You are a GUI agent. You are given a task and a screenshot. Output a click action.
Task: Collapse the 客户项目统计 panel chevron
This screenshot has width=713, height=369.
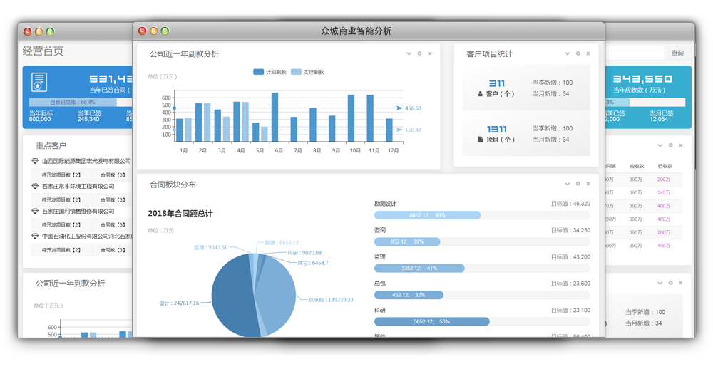coord(567,53)
